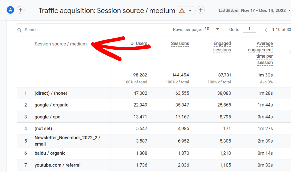Open the Rows per page dropdown
This screenshot has height=172, width=291.
pos(213,29)
